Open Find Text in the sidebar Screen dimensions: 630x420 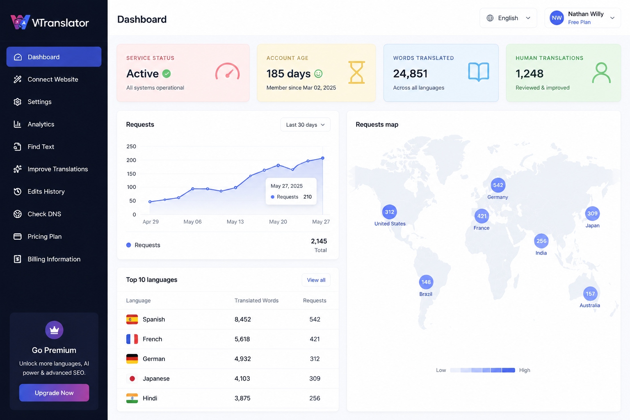(54, 147)
